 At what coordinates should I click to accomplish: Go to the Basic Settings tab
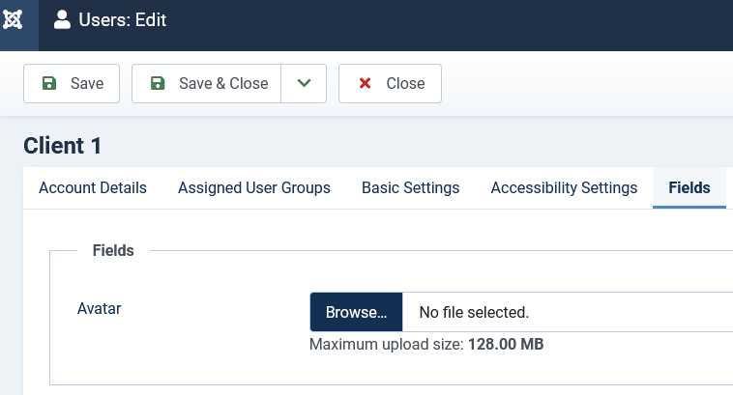tap(410, 187)
